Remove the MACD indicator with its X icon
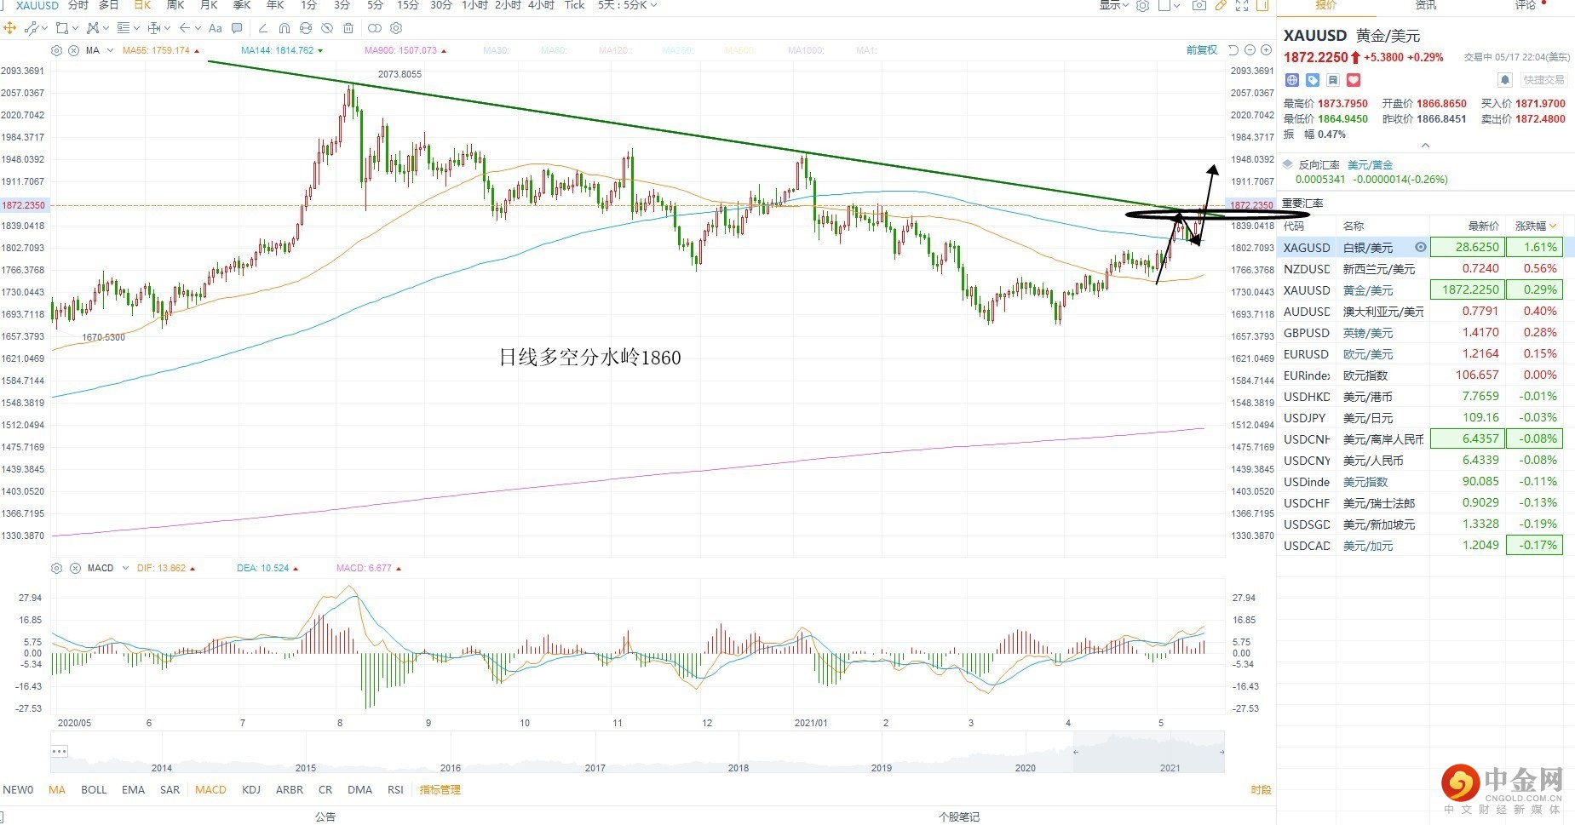The image size is (1575, 825). (75, 568)
